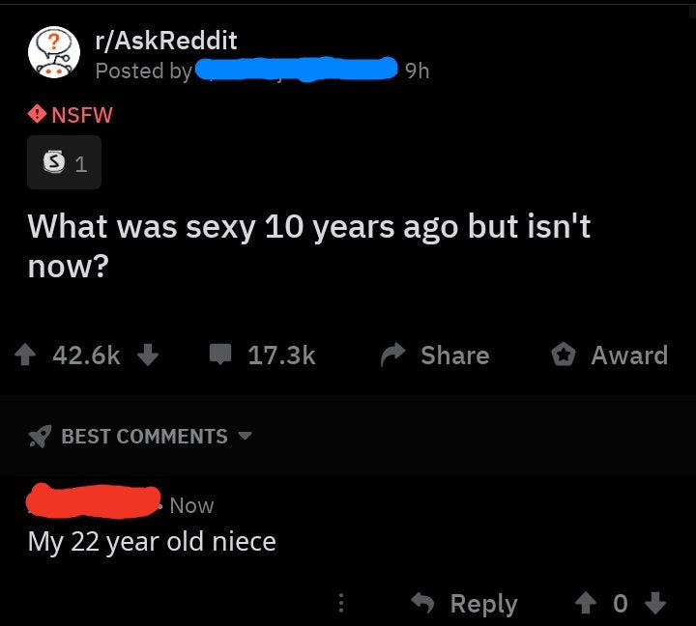Click the silver award icon
This screenshot has width=696, height=626.
tap(56, 163)
